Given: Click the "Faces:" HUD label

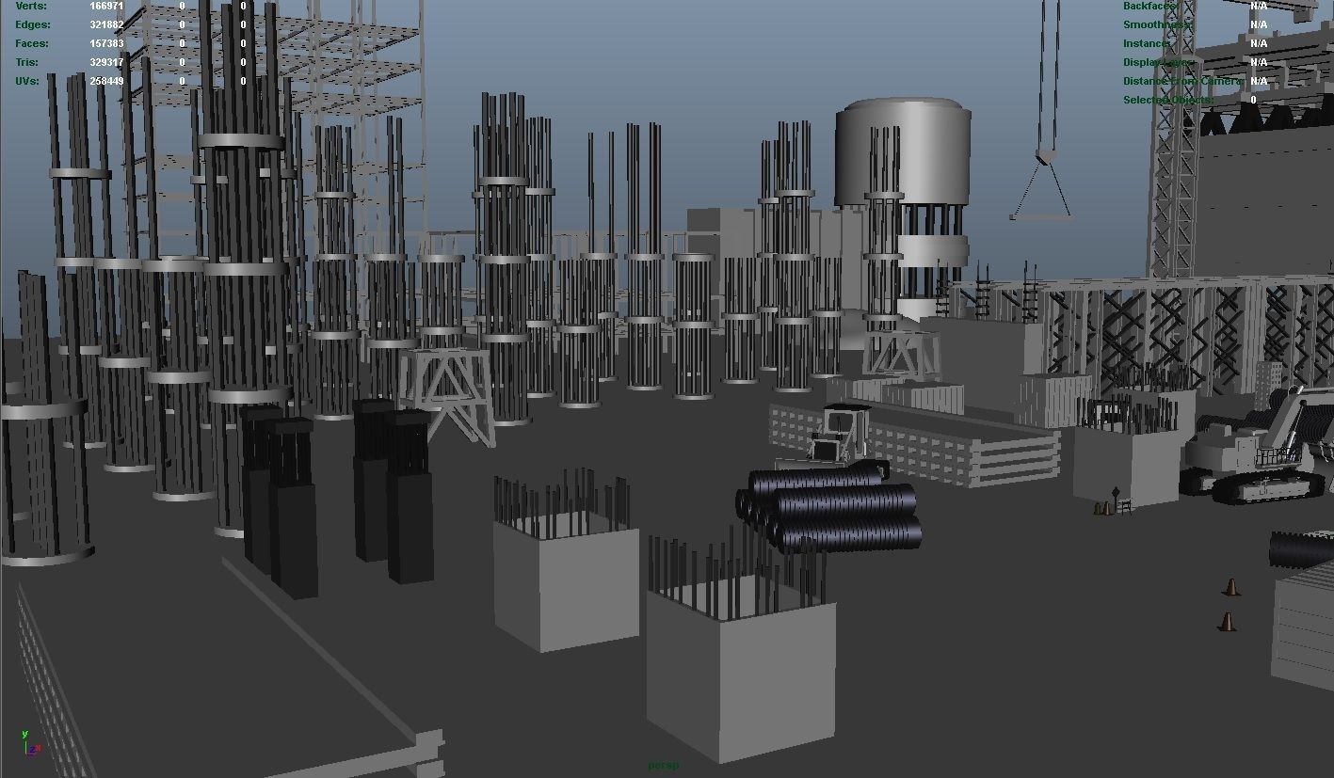Looking at the screenshot, I should pos(32,43).
